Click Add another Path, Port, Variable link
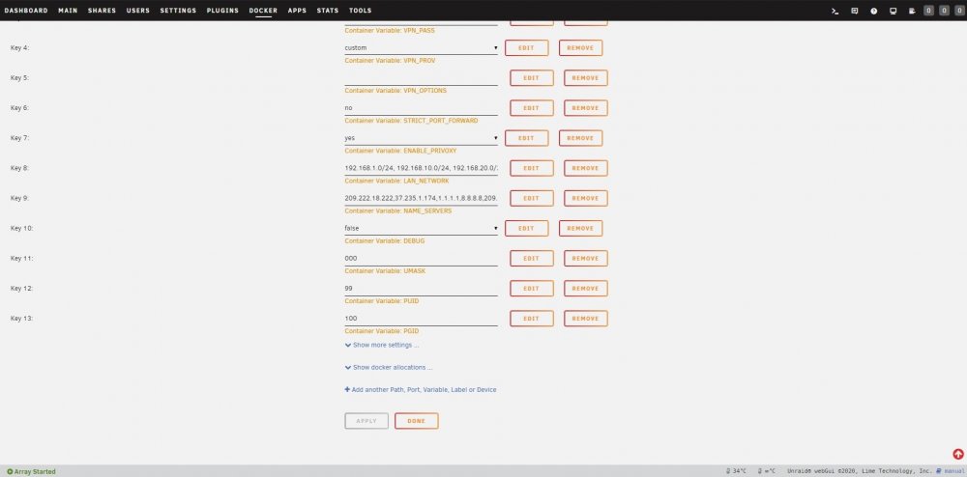 421,390
